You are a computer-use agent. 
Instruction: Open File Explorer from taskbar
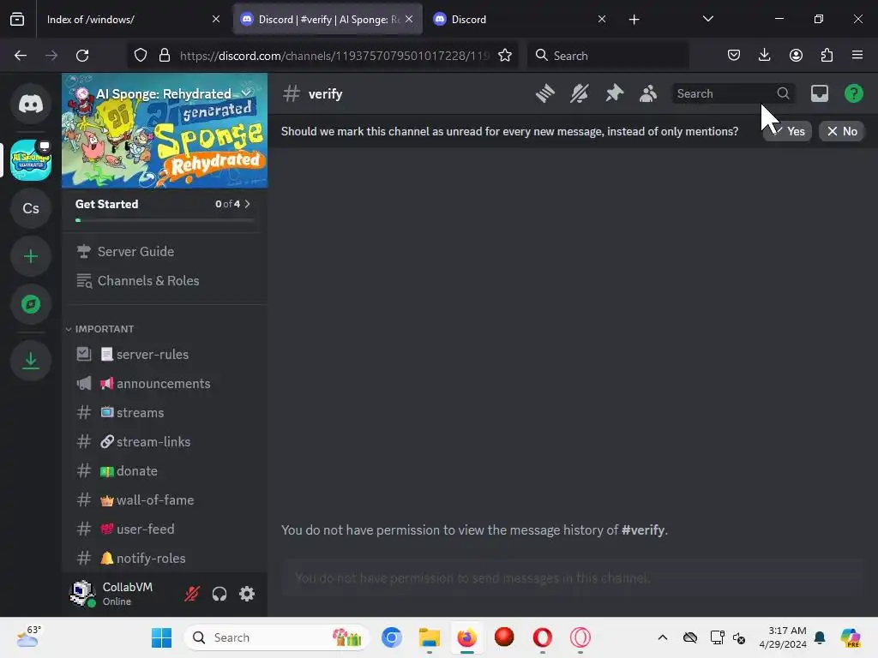430,637
